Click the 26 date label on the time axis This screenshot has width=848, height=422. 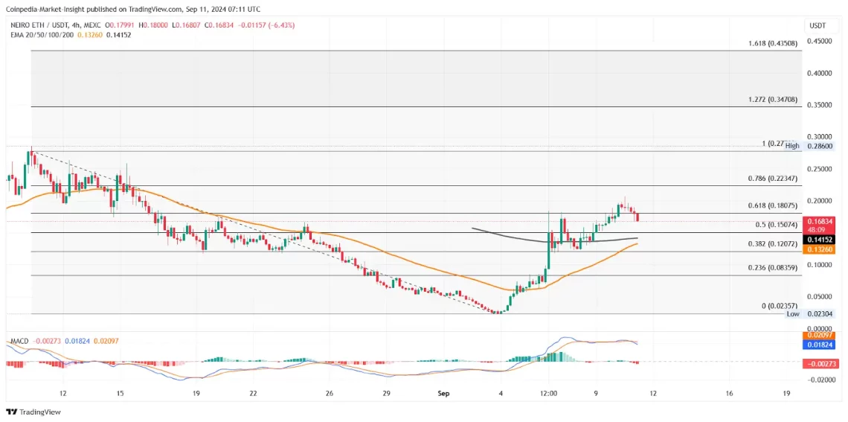point(331,394)
